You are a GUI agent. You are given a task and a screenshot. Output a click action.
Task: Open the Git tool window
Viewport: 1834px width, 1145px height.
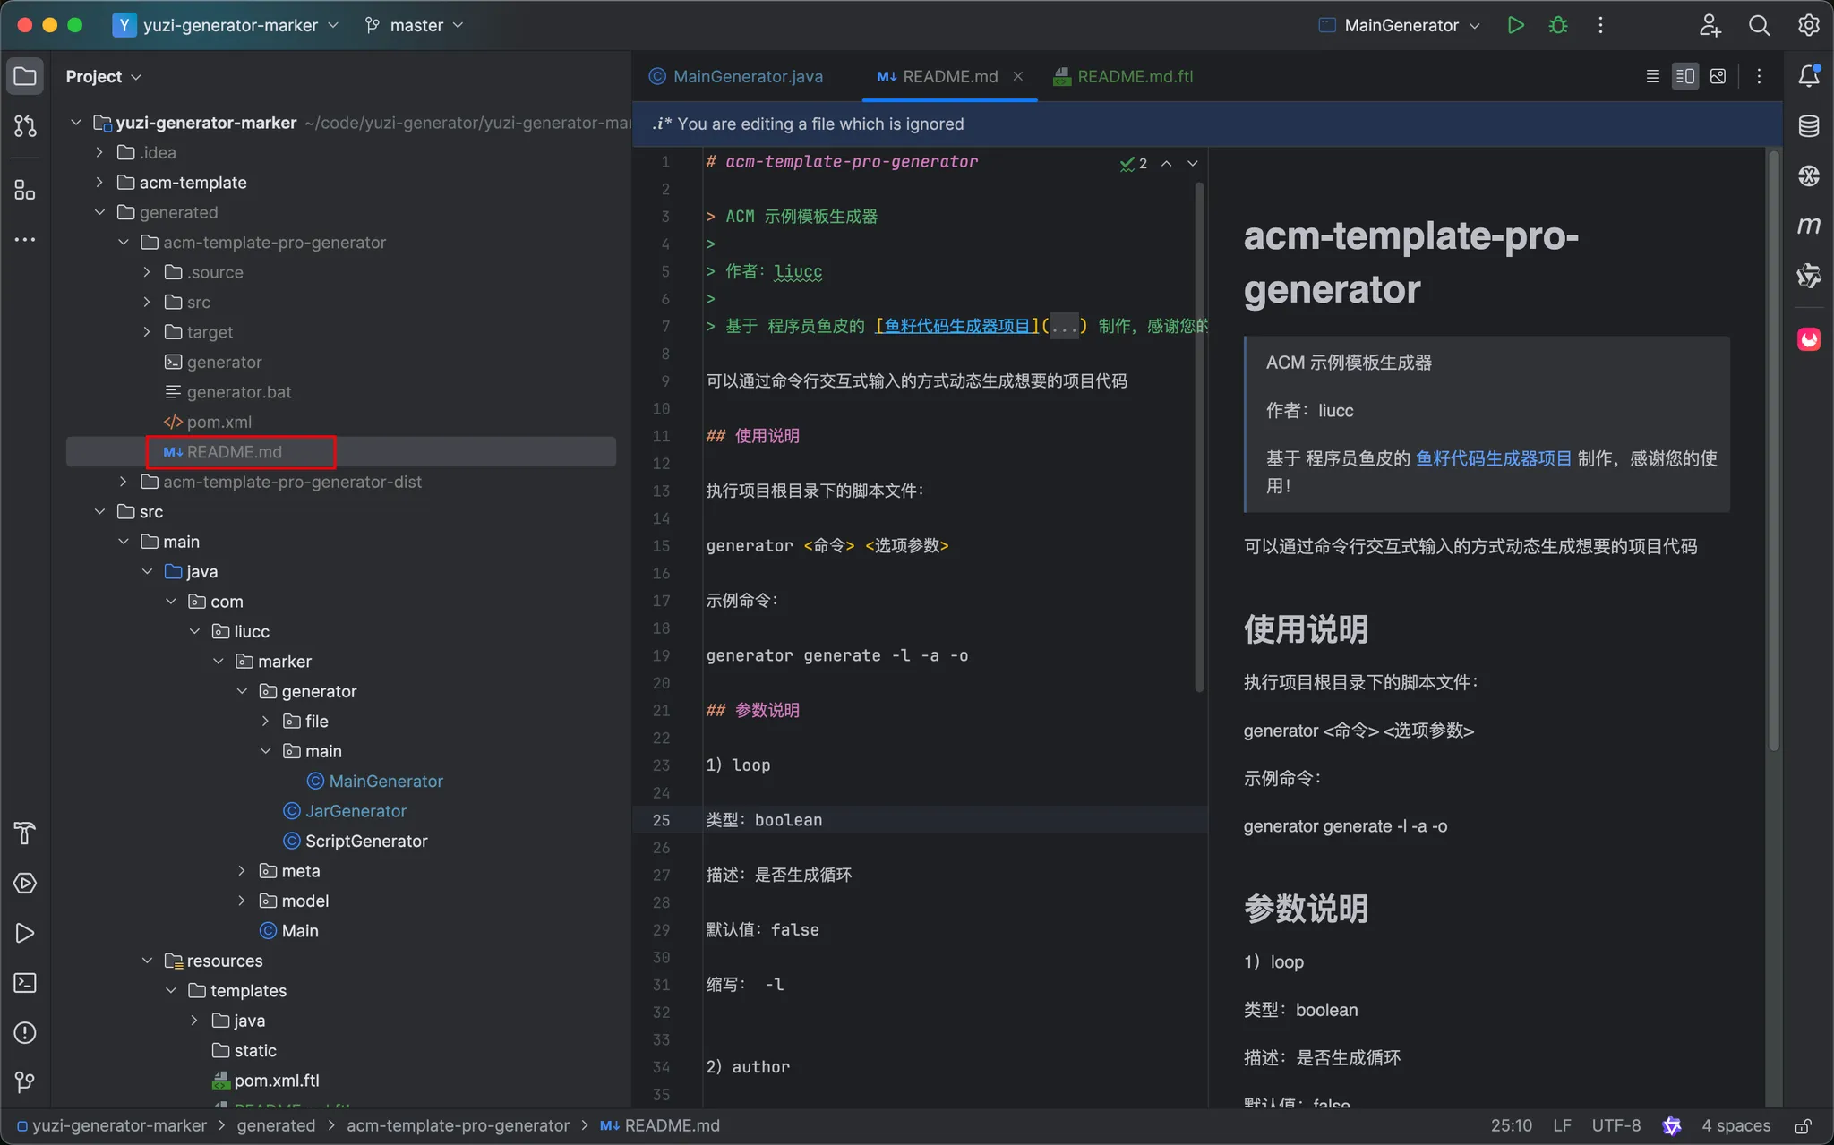(x=25, y=1082)
